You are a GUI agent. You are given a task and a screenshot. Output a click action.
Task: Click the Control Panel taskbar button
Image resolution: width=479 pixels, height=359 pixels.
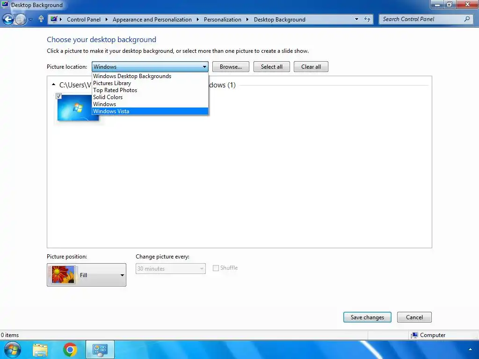point(100,350)
